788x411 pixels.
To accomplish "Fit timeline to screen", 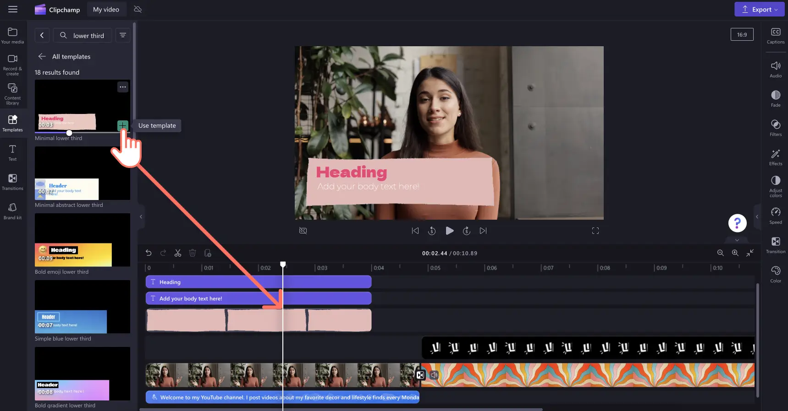I will pos(750,253).
